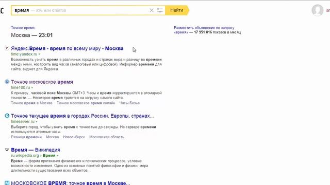Open the time100.ru green URL
Viewport: 330px width, 185px height.
pyautogui.click(x=21, y=87)
